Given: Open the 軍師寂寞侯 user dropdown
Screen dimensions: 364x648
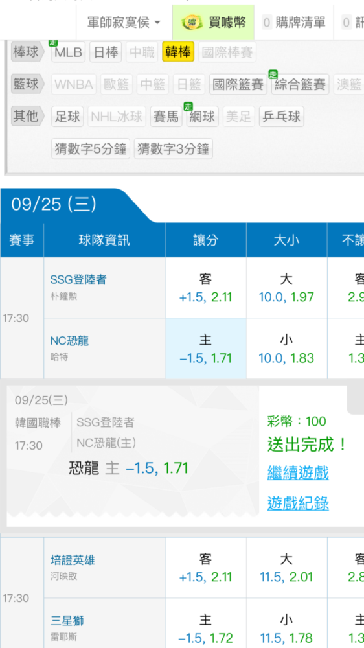Looking at the screenshot, I should coord(124,23).
